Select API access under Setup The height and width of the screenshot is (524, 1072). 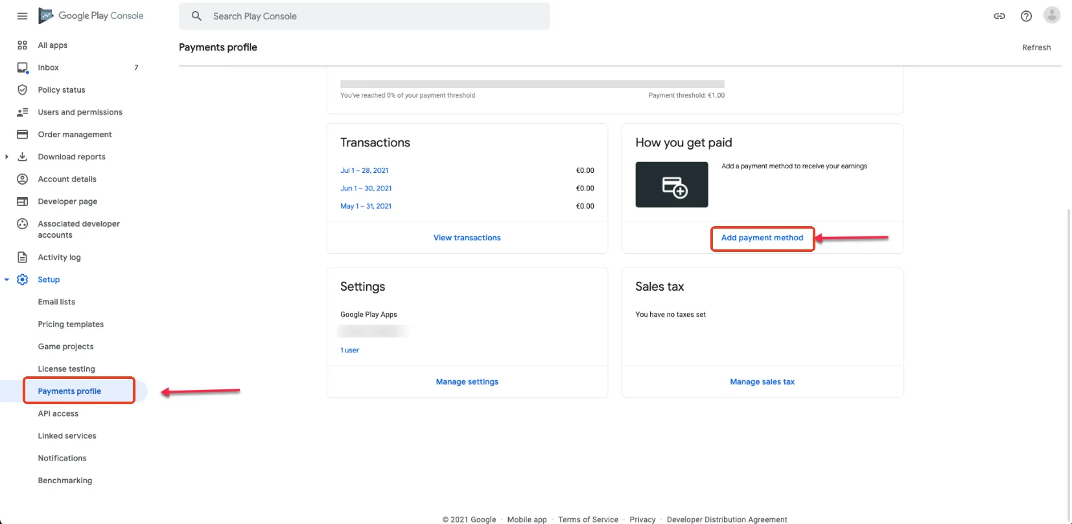(x=58, y=414)
